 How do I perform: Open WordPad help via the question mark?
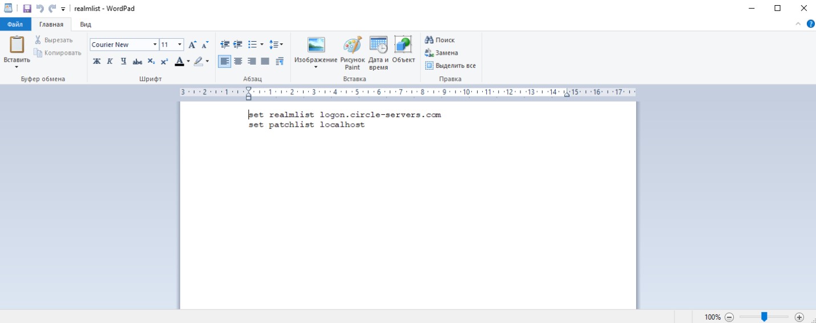coord(810,24)
